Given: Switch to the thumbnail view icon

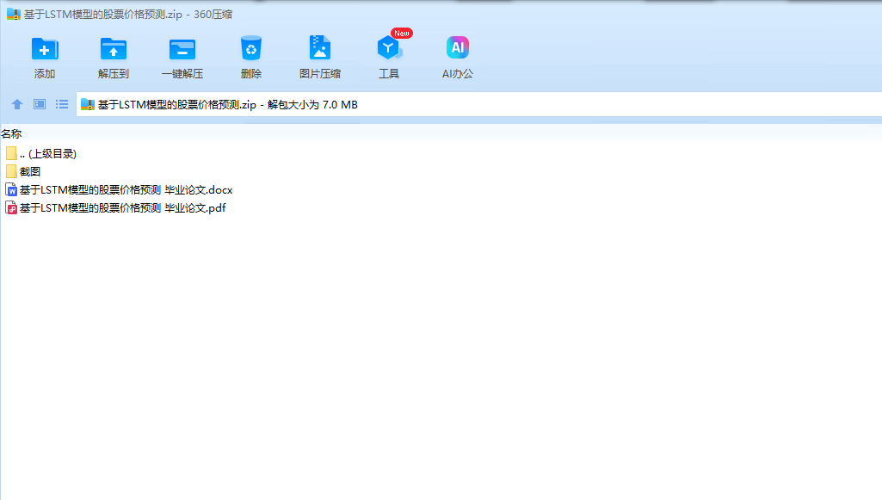Looking at the screenshot, I should click(x=40, y=104).
